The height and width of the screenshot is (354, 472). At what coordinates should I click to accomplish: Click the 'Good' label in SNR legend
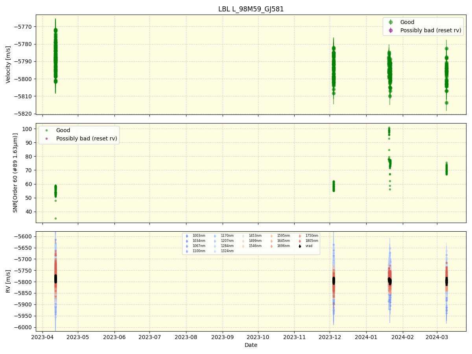(x=63, y=130)
